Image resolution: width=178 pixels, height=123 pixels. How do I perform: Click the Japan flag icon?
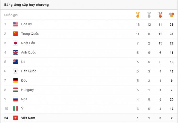(x=15, y=43)
